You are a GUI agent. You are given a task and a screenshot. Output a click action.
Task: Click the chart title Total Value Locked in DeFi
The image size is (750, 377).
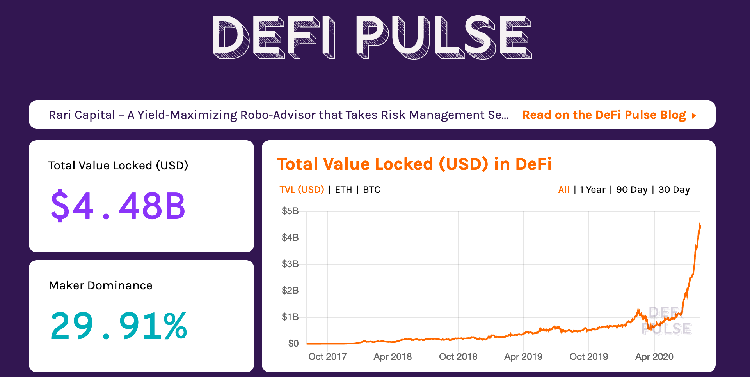click(414, 164)
